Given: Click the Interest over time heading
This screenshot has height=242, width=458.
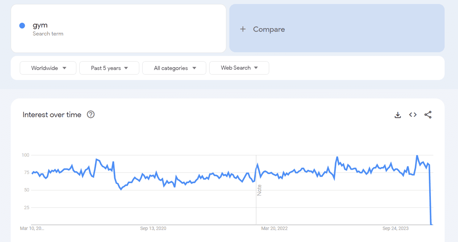Looking at the screenshot, I should click(52, 115).
